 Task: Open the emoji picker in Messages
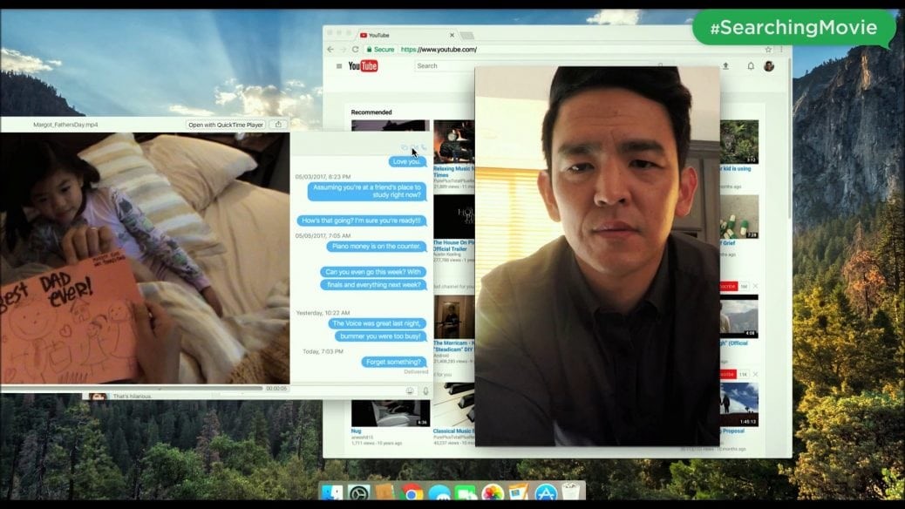[x=410, y=390]
